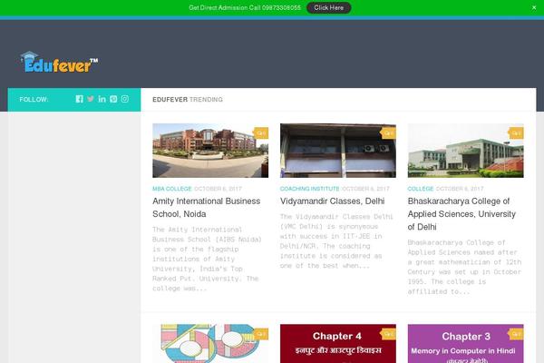Open Vidyamandir Classes, Delhi article title

(332, 201)
